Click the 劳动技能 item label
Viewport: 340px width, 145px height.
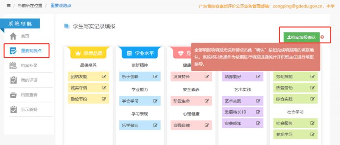pos(284,76)
